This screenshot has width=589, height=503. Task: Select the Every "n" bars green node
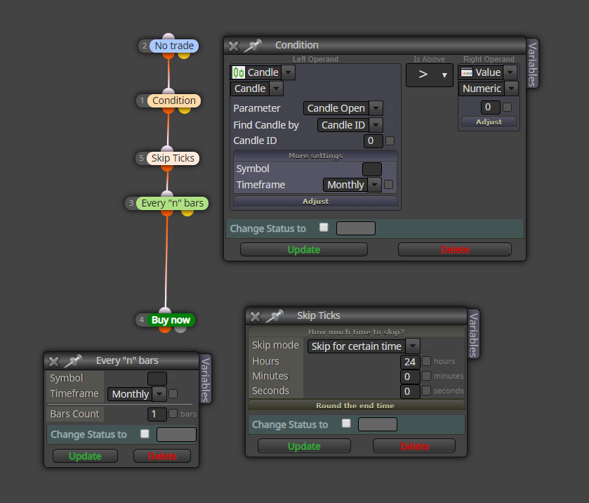point(172,203)
